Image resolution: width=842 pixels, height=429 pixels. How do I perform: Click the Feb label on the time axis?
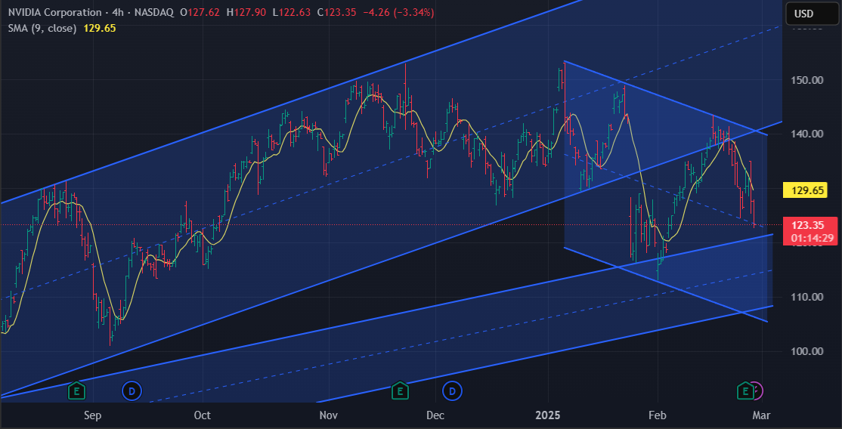pos(657,415)
